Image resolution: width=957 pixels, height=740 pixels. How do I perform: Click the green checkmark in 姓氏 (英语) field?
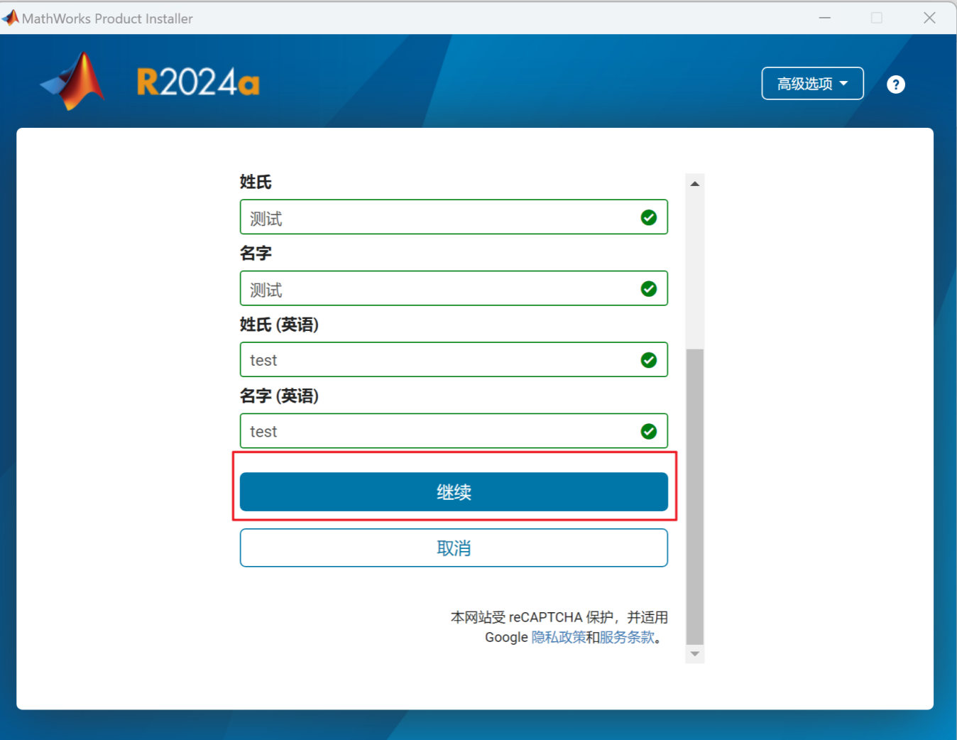[648, 359]
